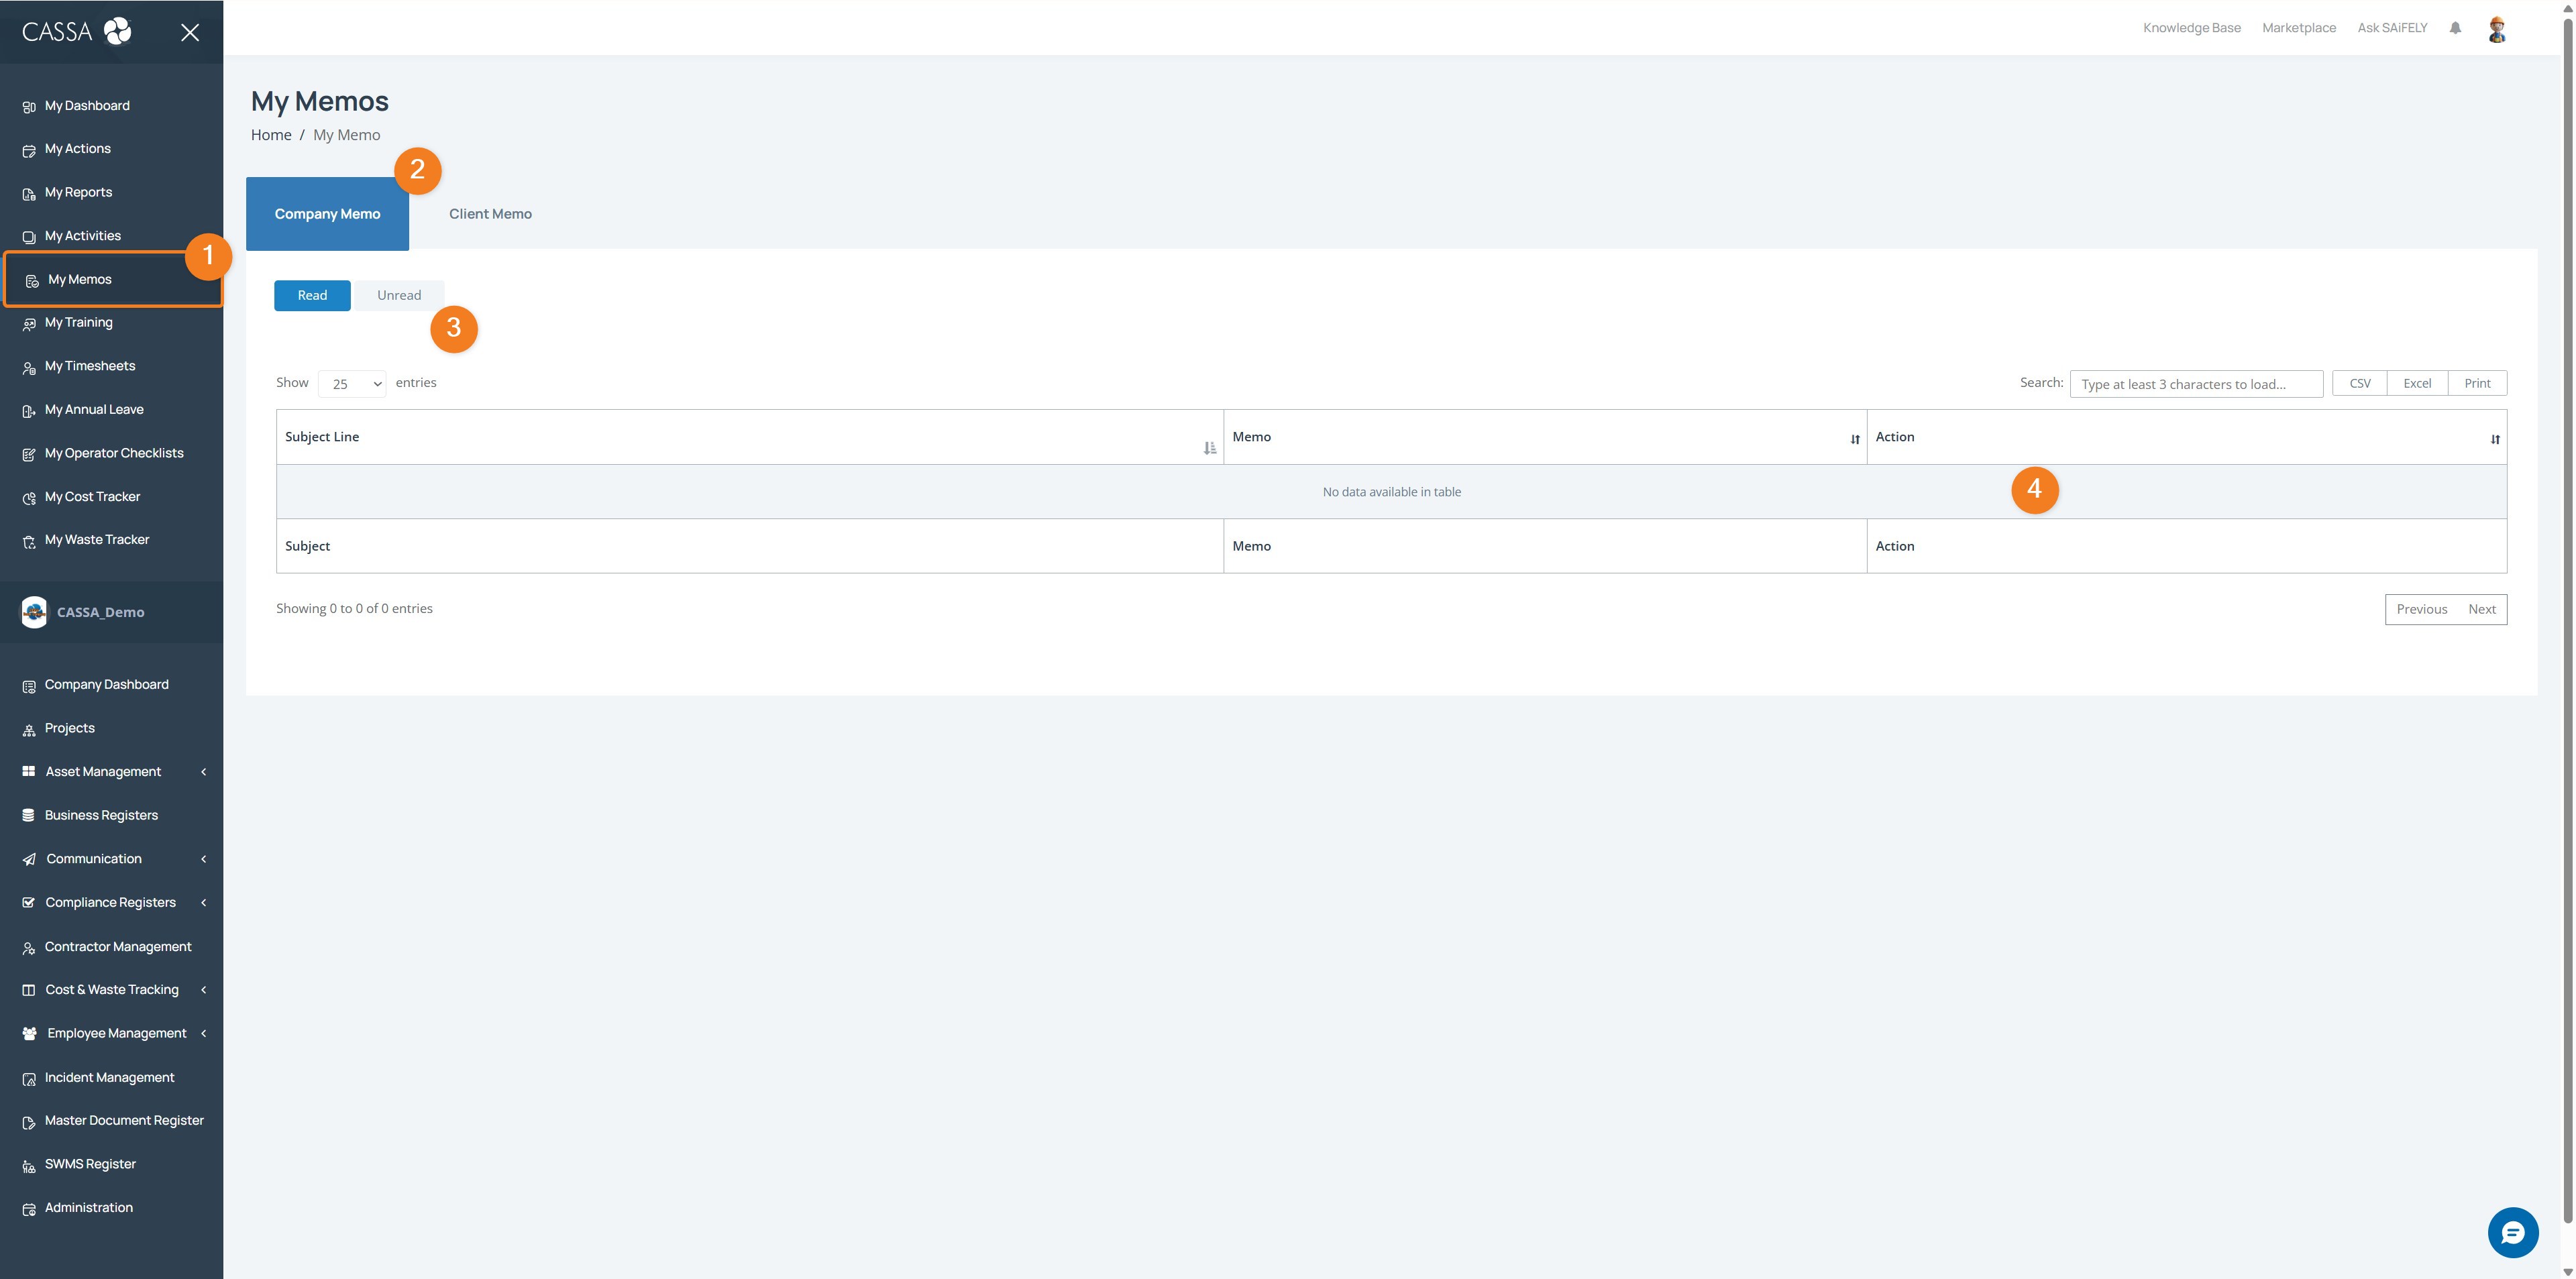Navigate Home via the breadcrumb link
This screenshot has width=2576, height=1279.
tap(270, 134)
